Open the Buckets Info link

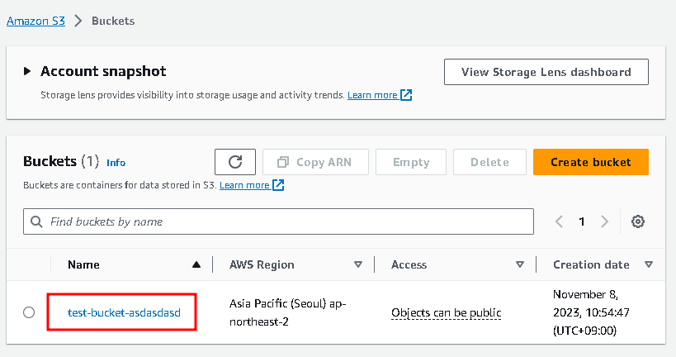(116, 163)
